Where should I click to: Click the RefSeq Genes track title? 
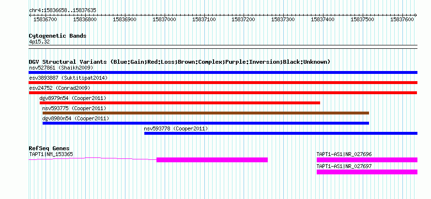[49, 149]
